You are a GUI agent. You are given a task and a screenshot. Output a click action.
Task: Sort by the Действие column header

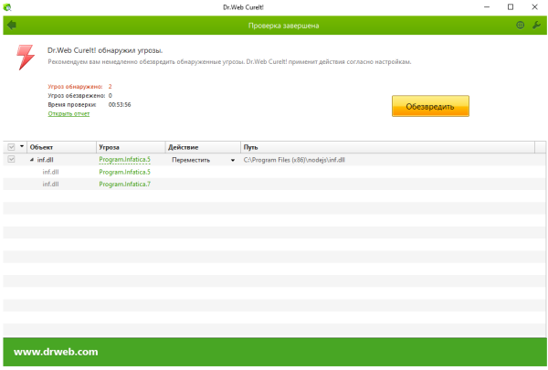coord(203,147)
